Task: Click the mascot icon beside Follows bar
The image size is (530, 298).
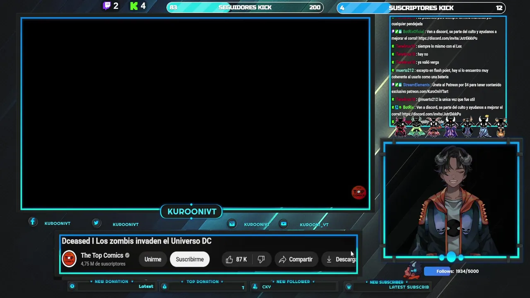Action: pos(414,270)
